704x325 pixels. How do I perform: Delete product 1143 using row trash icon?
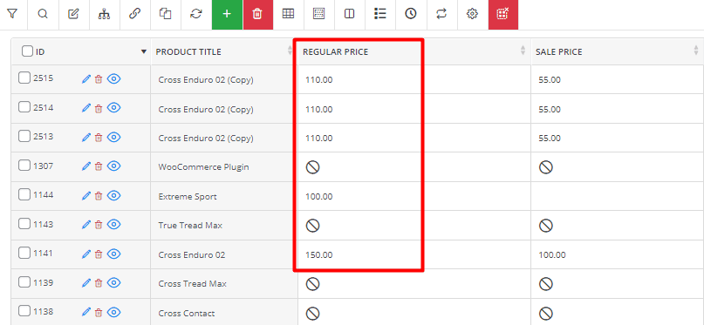99,225
